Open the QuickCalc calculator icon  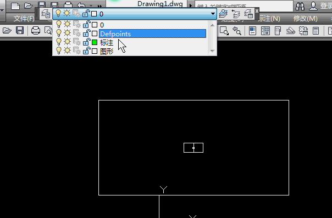coord(316,31)
